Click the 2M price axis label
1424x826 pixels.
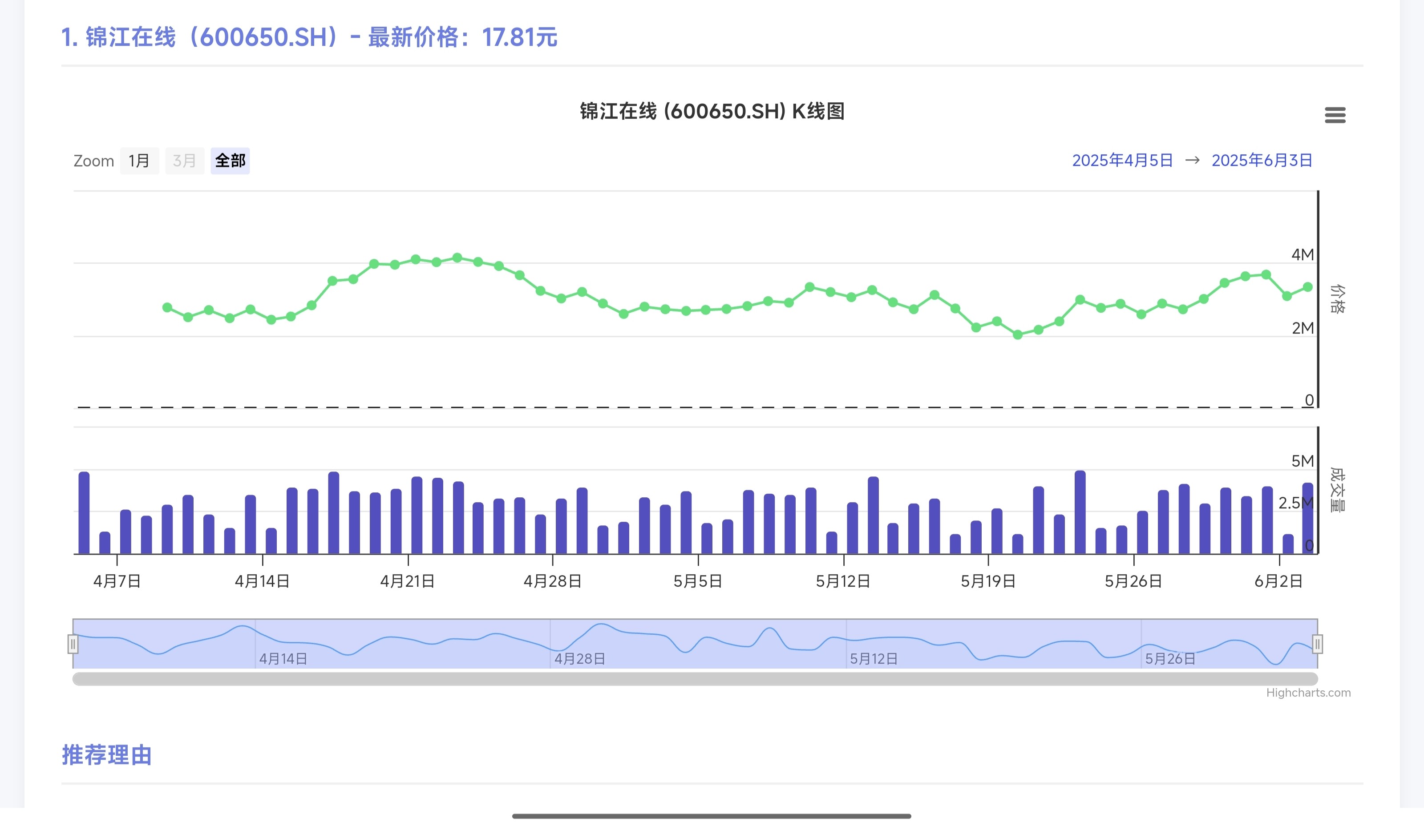[x=1303, y=328]
